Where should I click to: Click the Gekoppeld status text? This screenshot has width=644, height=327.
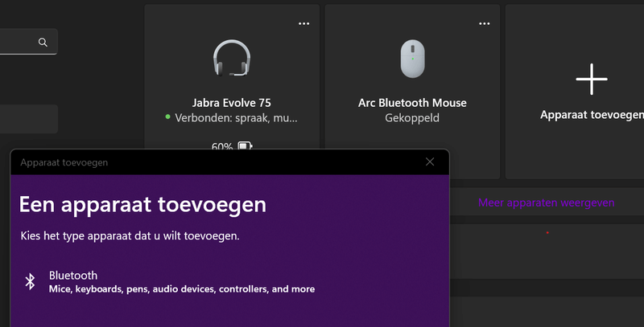click(412, 118)
